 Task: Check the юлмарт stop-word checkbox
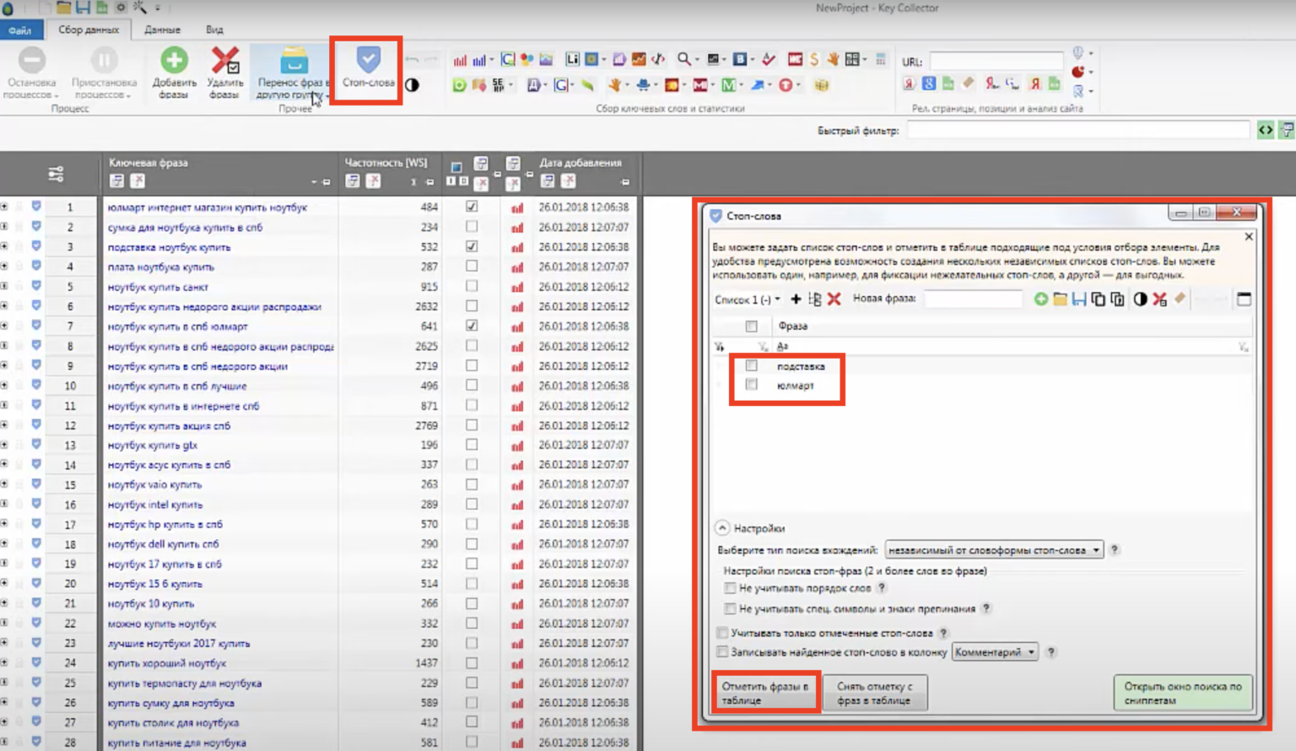tap(751, 385)
